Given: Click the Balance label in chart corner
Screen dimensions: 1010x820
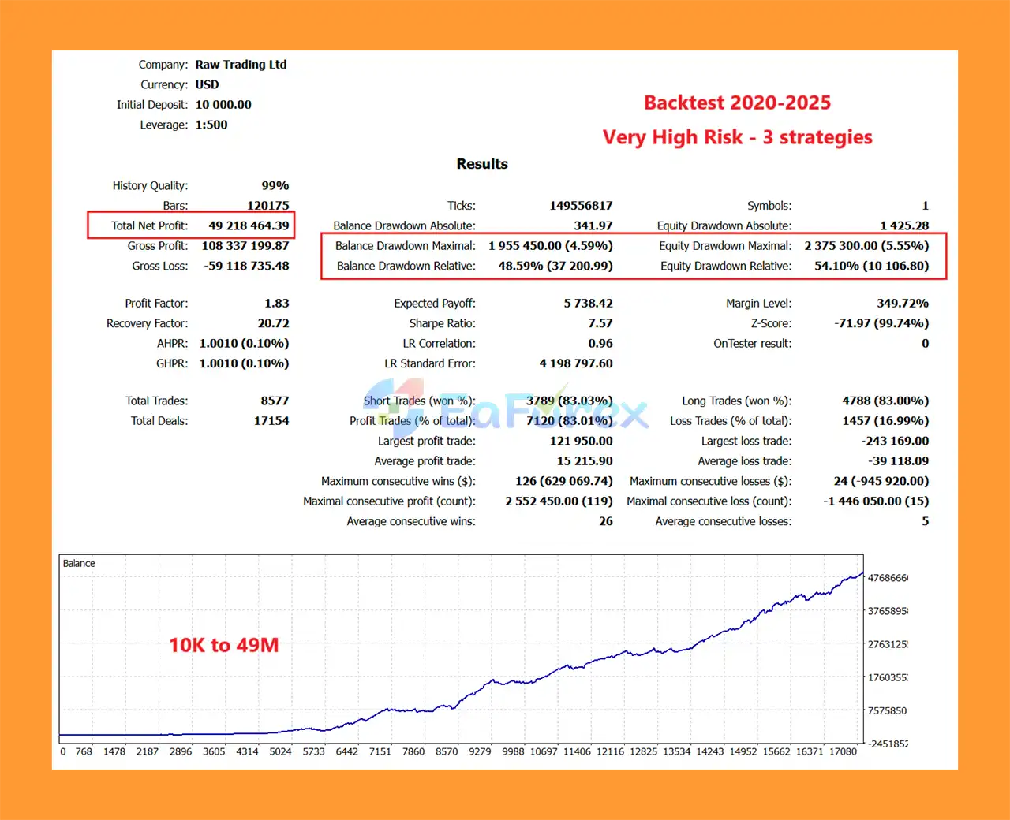Looking at the screenshot, I should (79, 563).
